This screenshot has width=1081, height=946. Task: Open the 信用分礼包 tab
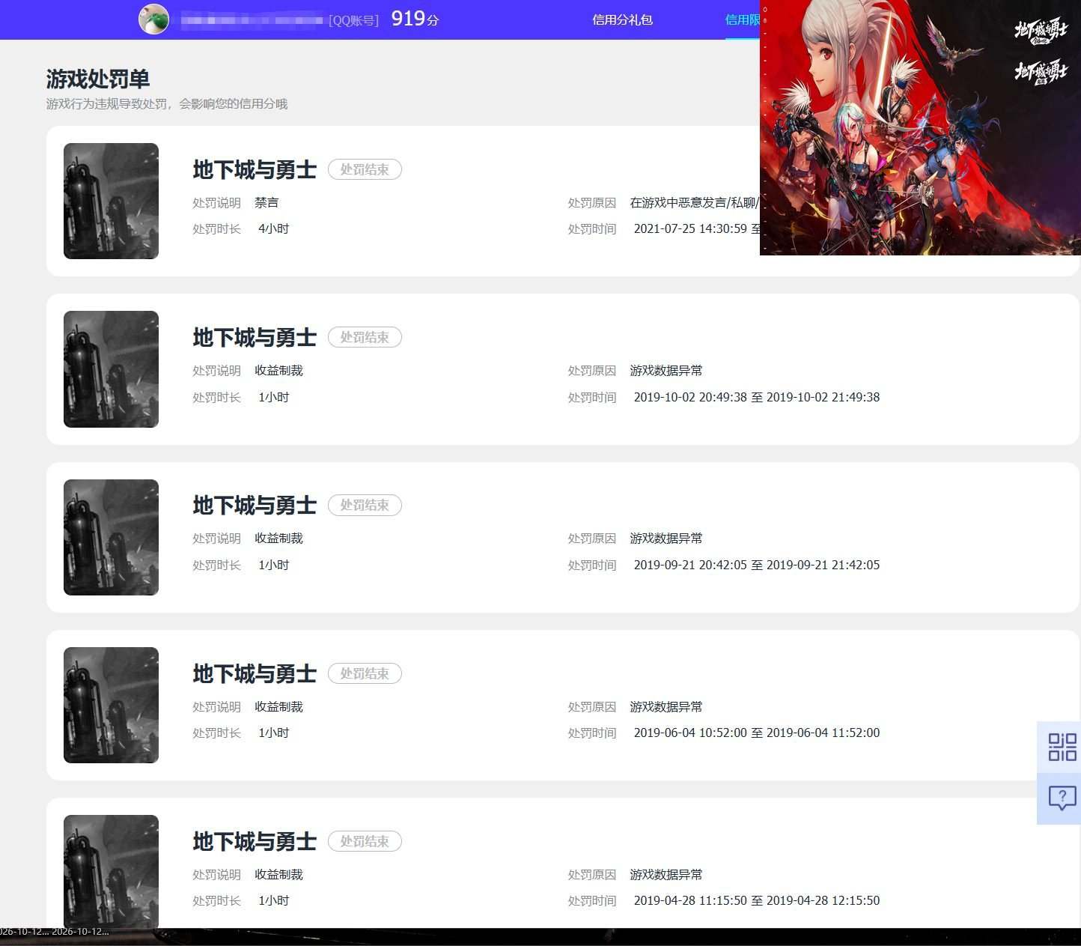(622, 19)
